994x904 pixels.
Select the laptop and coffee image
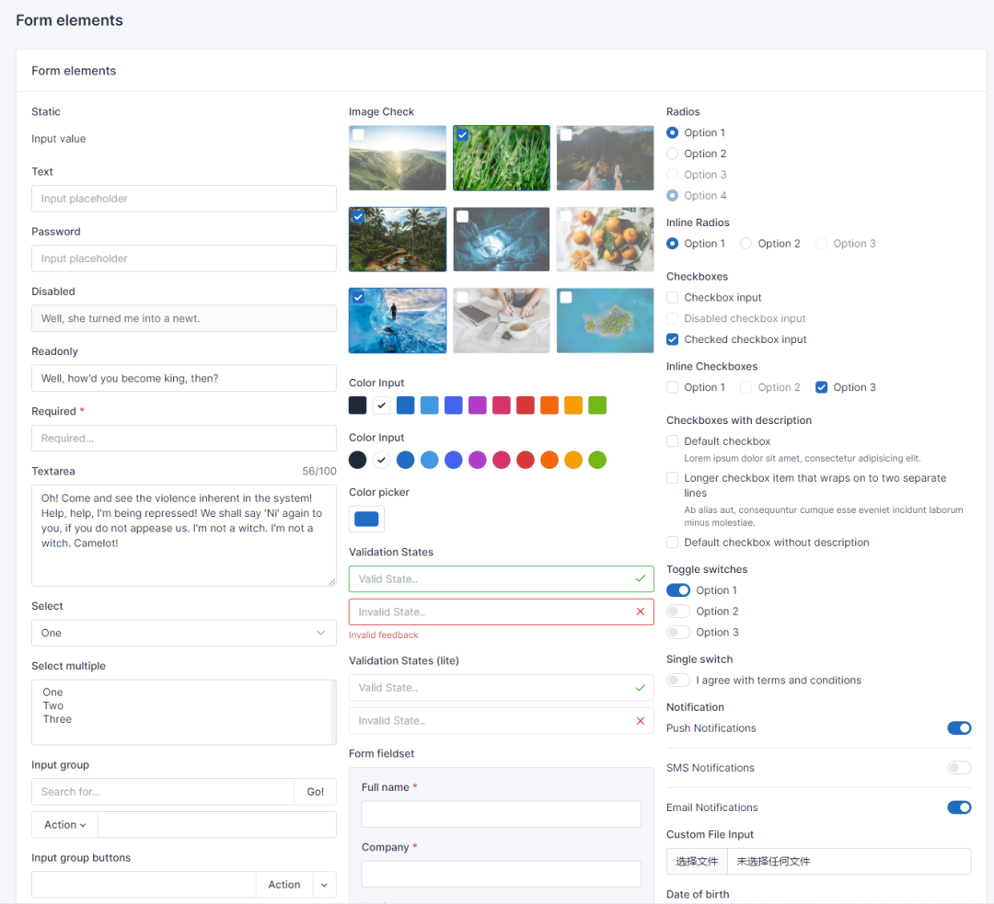coord(502,321)
